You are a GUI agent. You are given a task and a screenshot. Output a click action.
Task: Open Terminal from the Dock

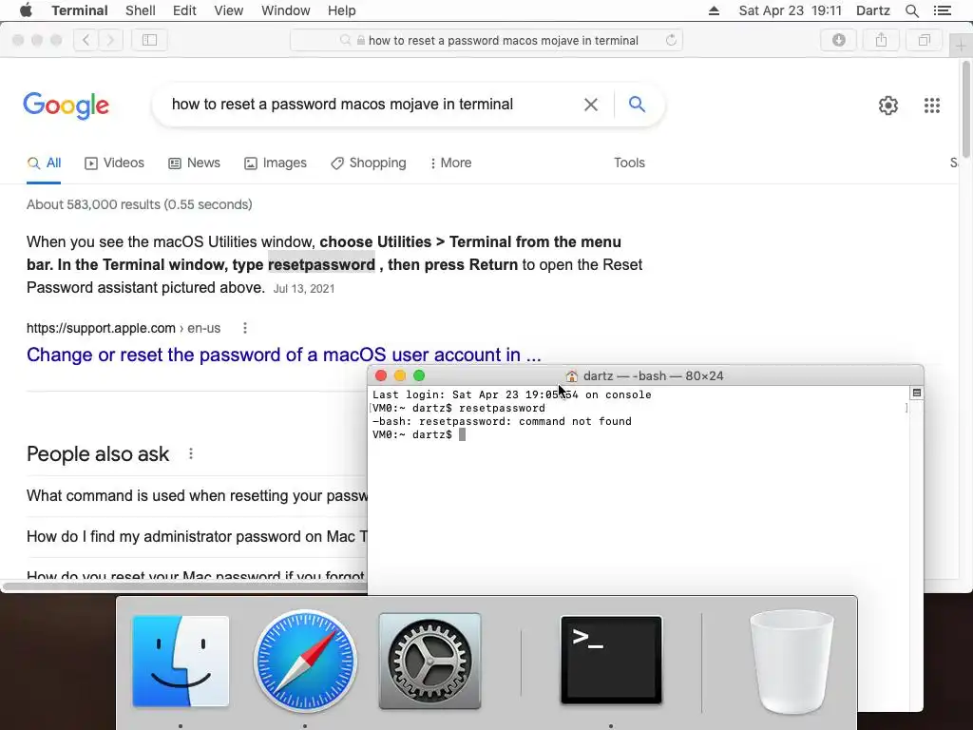[611, 660]
